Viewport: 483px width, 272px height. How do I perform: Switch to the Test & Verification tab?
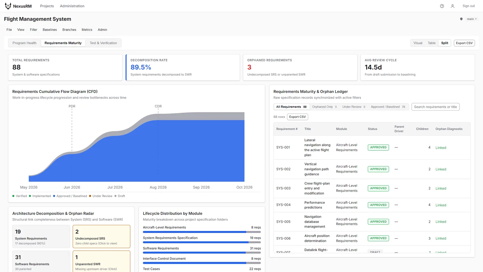103,43
